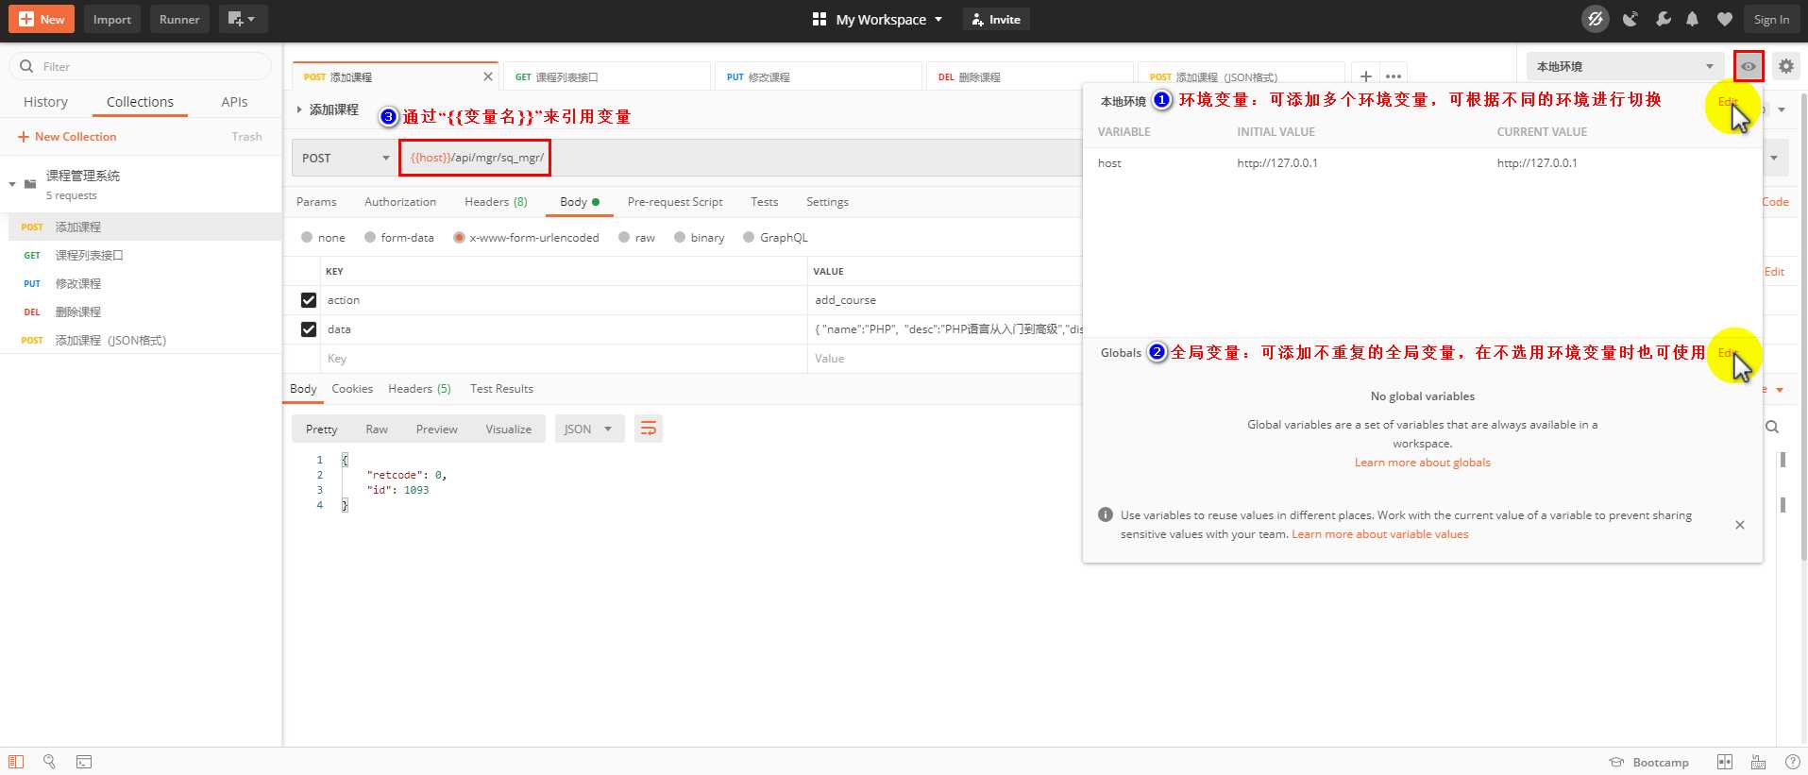Click Learn more about globals link
The width and height of the screenshot is (1808, 775).
[1423, 463]
